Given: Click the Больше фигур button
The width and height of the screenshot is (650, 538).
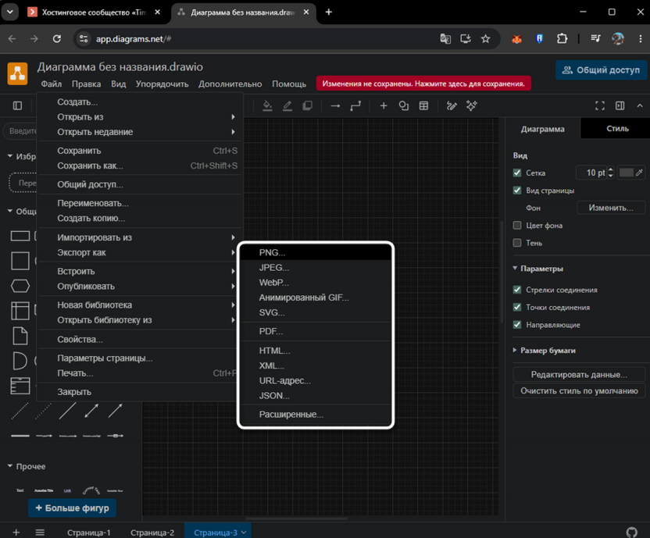Looking at the screenshot, I should coord(72,508).
